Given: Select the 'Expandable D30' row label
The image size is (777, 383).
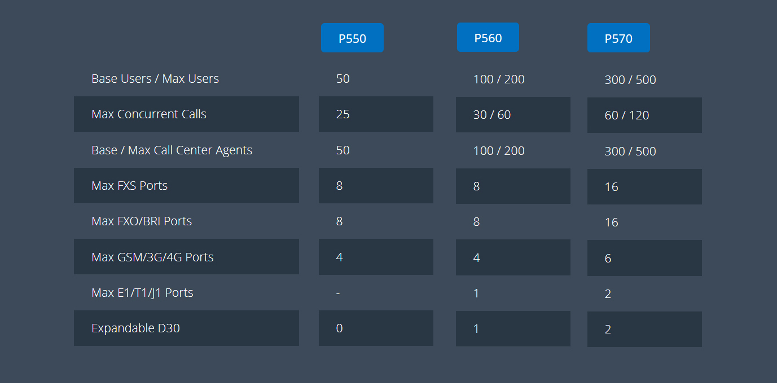Looking at the screenshot, I should point(136,328).
